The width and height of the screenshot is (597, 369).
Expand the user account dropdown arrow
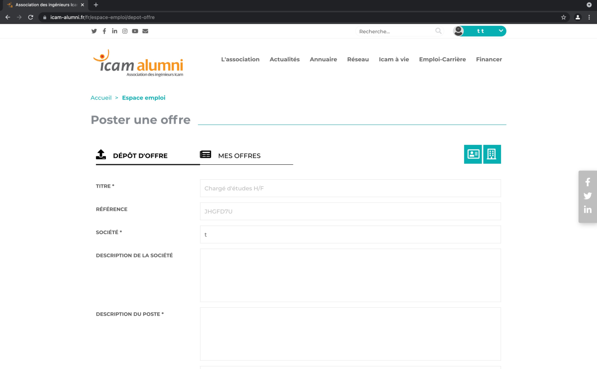(501, 31)
